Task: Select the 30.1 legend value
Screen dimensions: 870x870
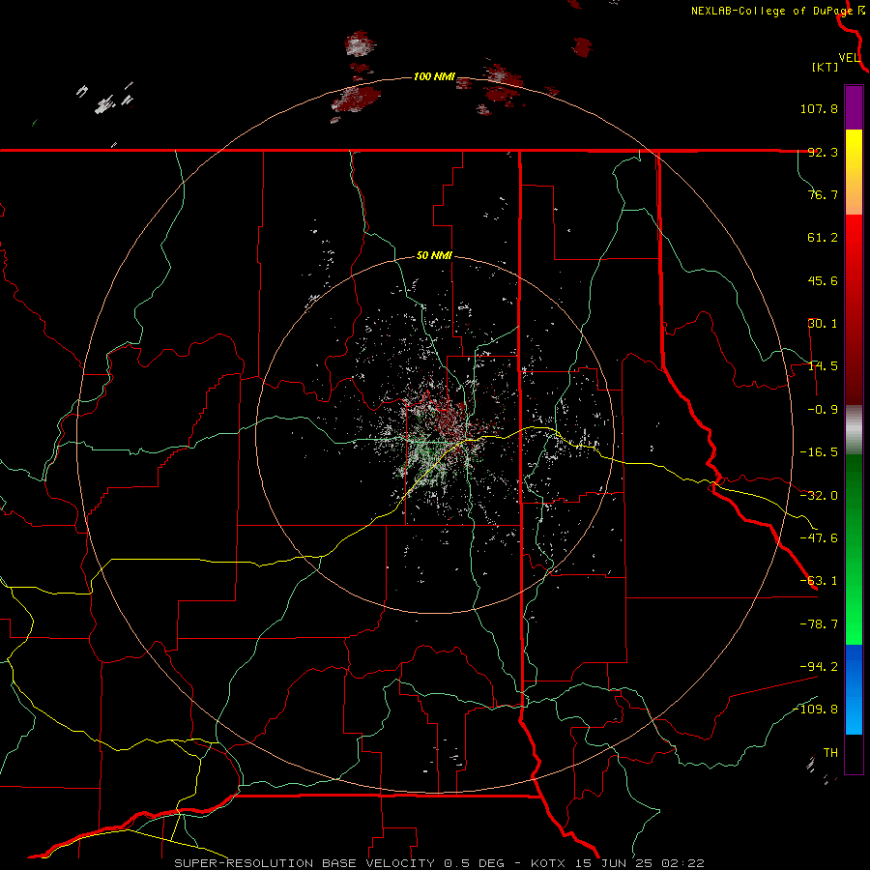Action: pos(823,324)
